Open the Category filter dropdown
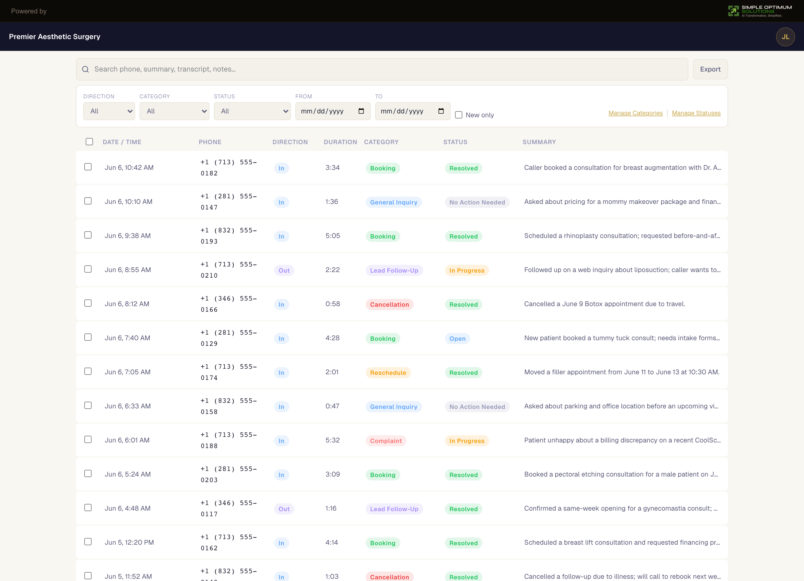Screen dimensions: 804x581 [x=174, y=111]
